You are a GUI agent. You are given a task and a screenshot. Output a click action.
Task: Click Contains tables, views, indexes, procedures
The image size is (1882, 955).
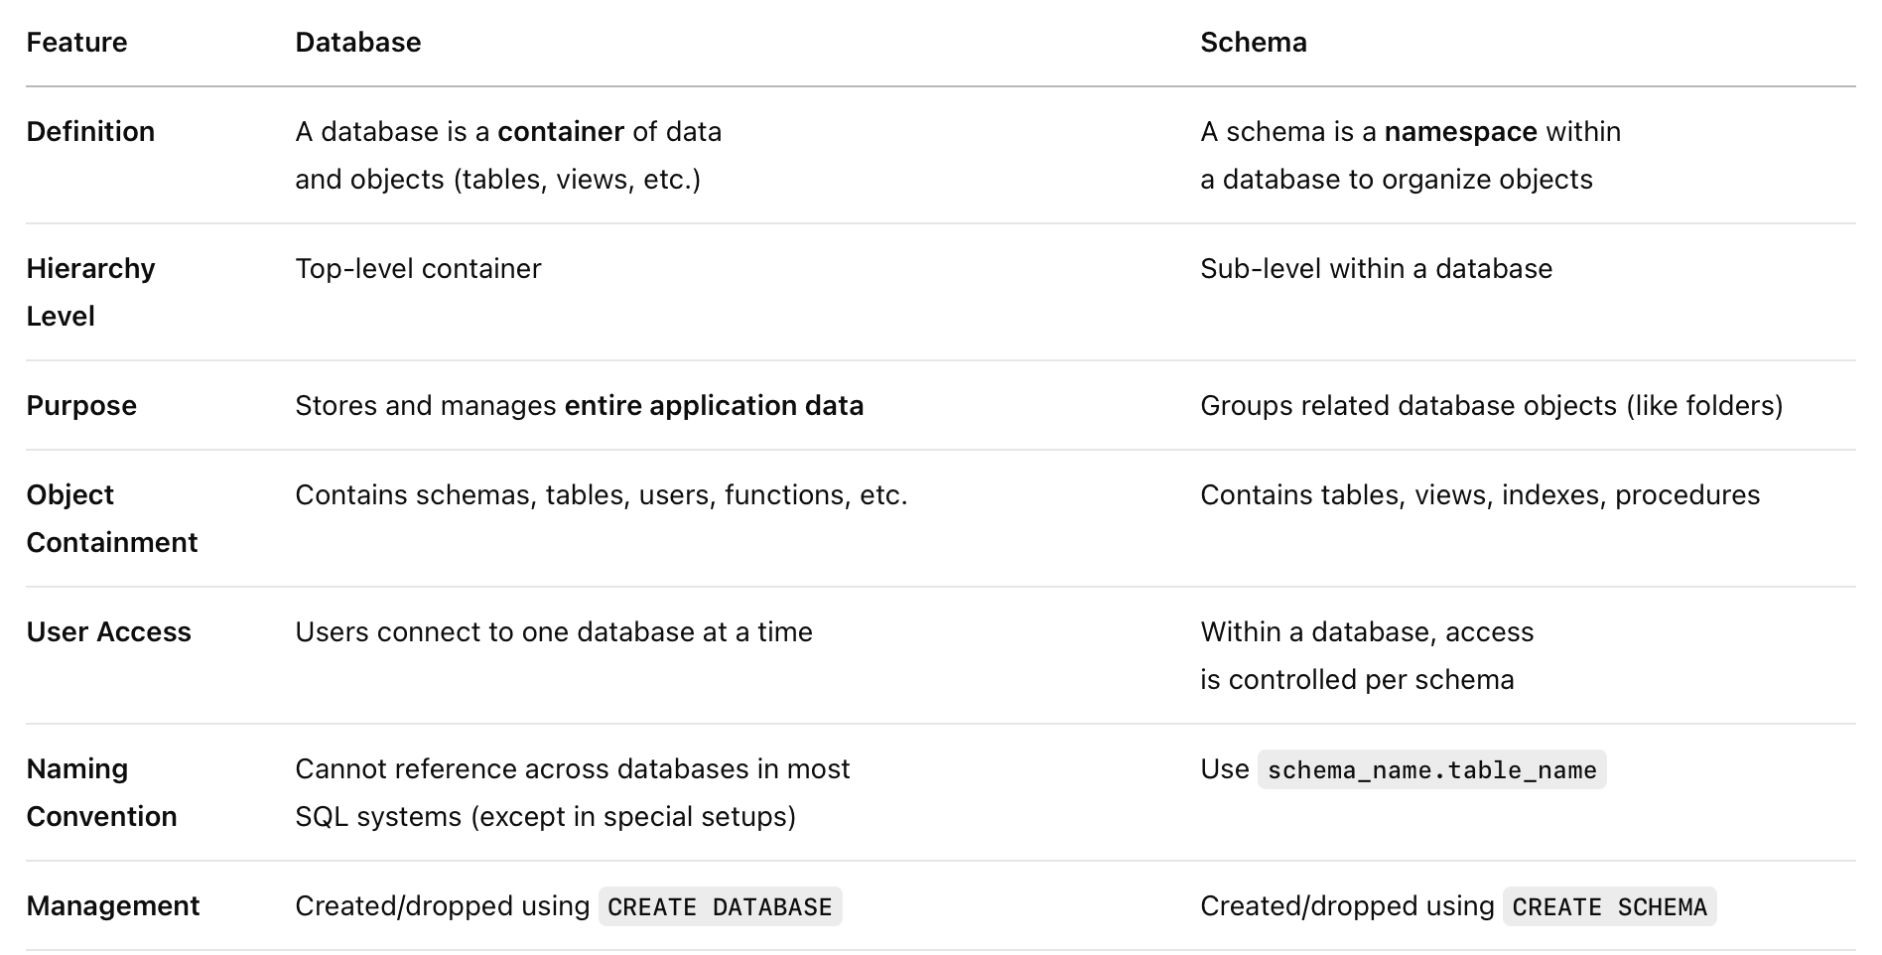[1480, 495]
